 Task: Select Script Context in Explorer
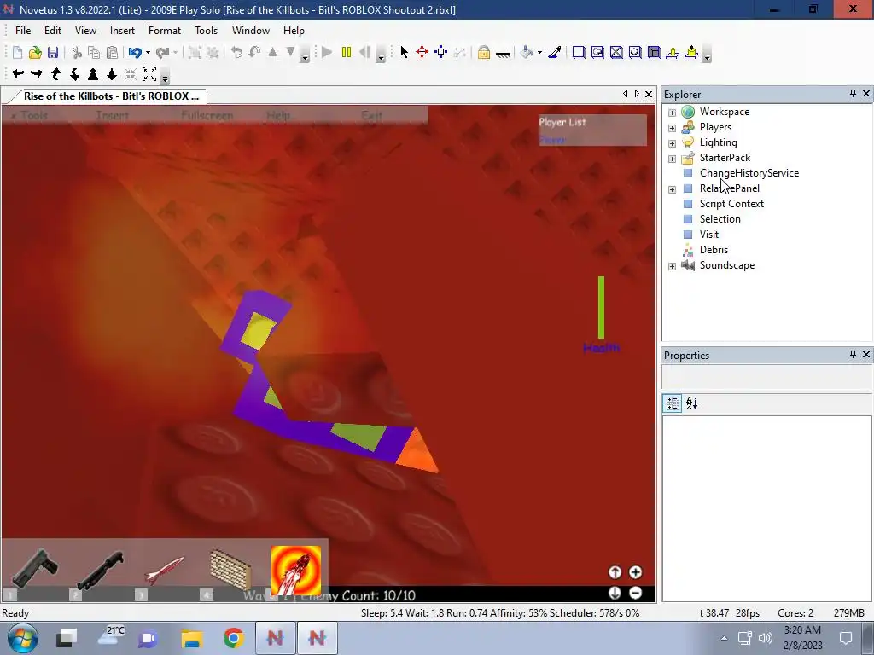tap(731, 204)
